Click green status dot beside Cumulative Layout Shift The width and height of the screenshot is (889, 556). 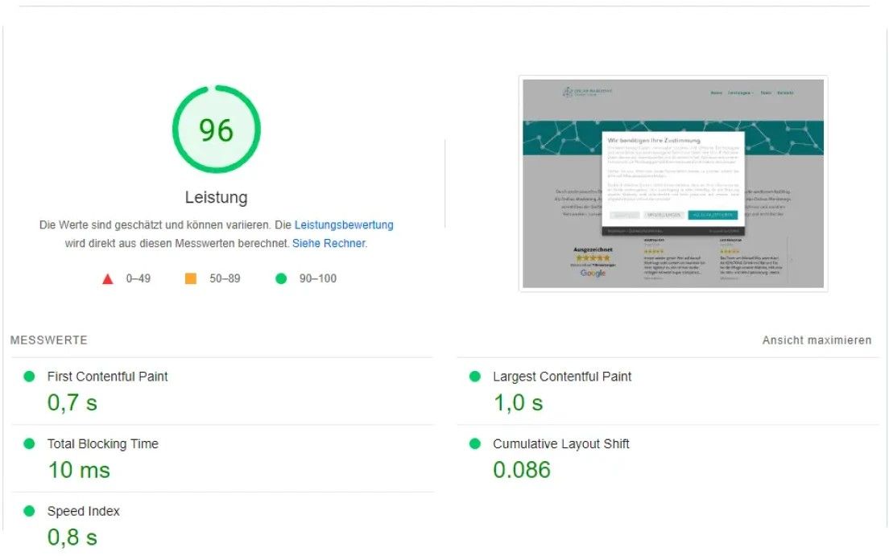pyautogui.click(x=475, y=443)
